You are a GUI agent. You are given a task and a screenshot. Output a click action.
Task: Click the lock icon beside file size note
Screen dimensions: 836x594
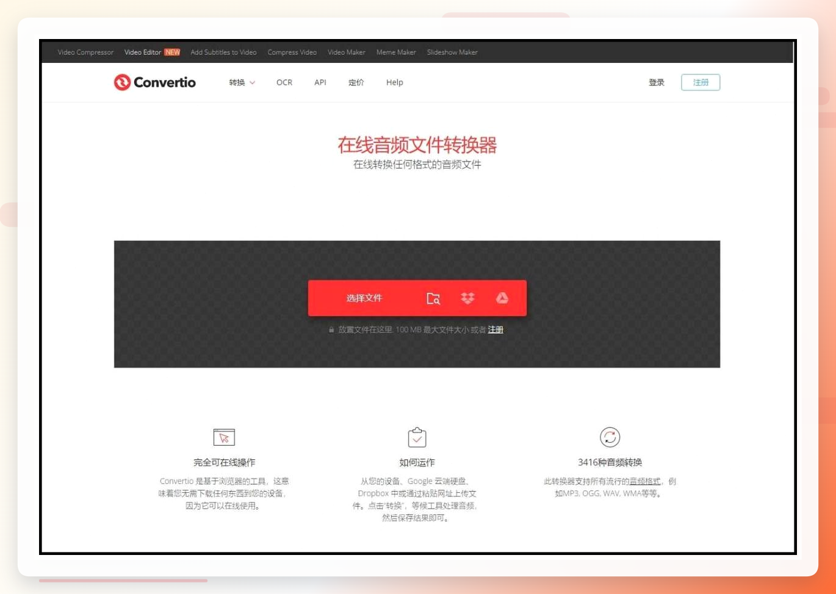click(x=331, y=330)
